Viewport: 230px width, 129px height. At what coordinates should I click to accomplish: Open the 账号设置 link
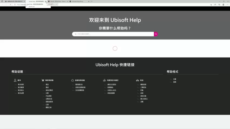point(21,93)
